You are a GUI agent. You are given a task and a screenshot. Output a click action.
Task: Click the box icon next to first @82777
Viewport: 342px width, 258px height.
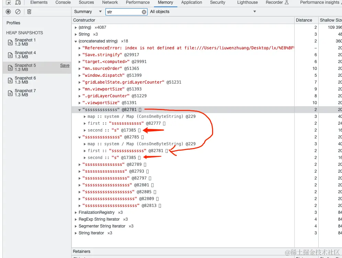tap(164, 123)
